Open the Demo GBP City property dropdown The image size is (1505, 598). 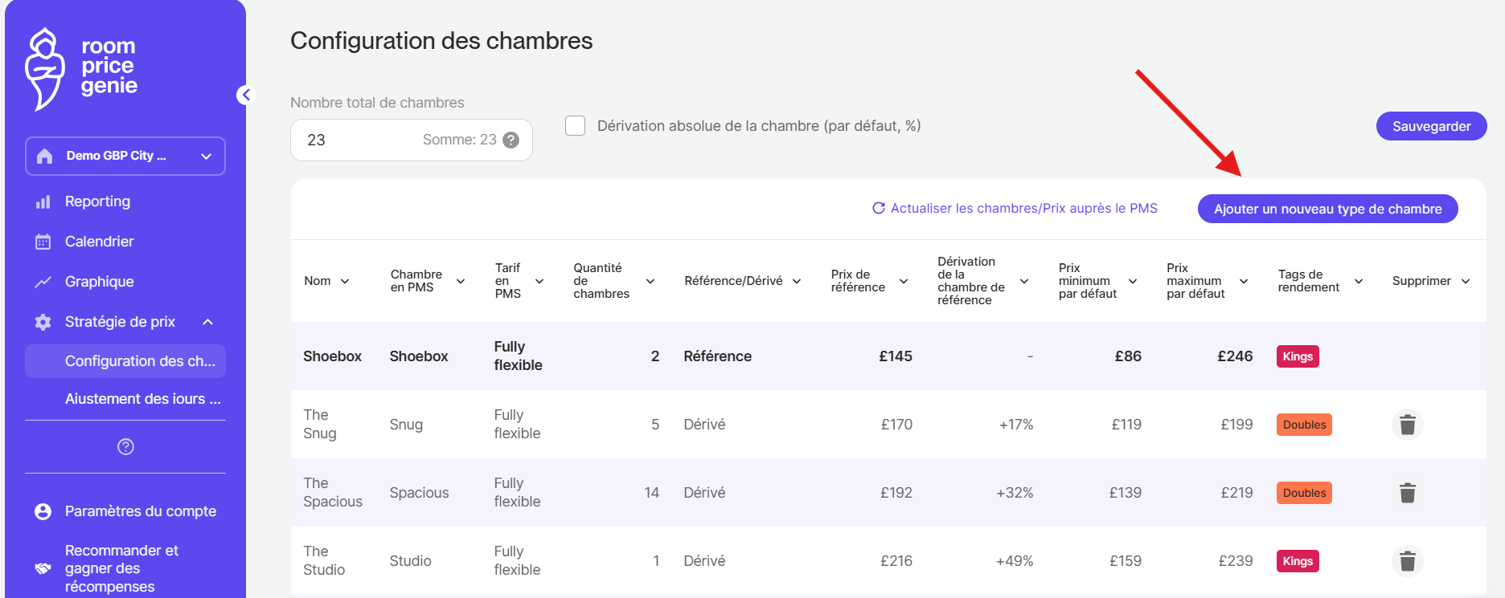click(125, 156)
